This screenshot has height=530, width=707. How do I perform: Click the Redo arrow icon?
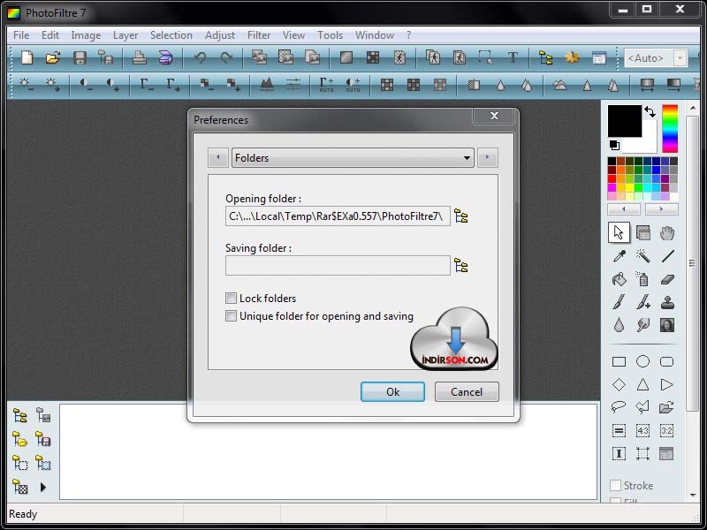(x=226, y=57)
